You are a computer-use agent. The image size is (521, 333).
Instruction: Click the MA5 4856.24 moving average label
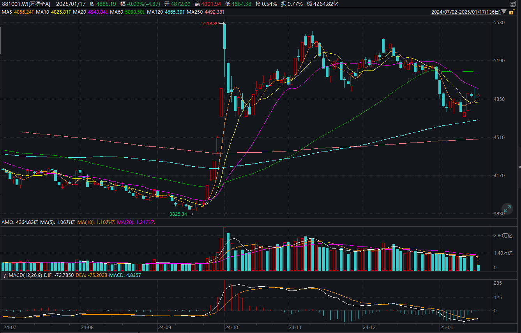tap(18, 12)
